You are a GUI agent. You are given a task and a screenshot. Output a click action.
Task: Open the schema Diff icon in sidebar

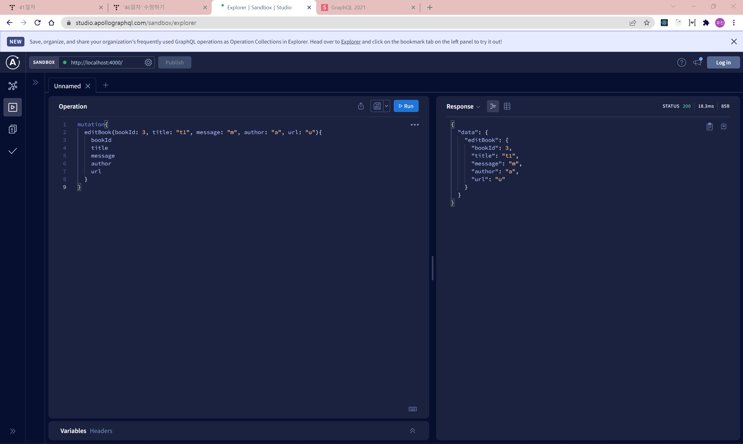tap(12, 129)
